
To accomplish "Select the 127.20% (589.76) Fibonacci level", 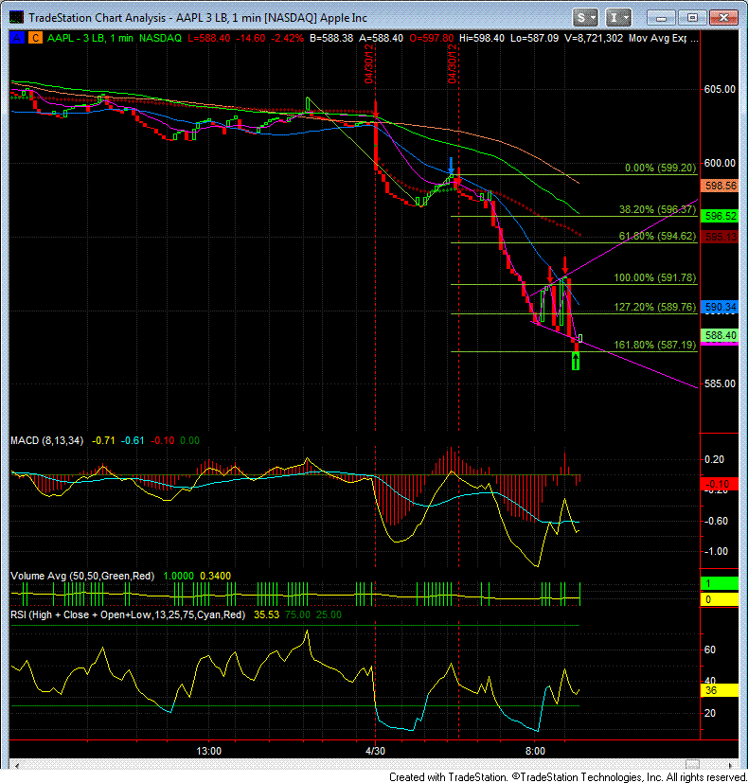I will (655, 307).
